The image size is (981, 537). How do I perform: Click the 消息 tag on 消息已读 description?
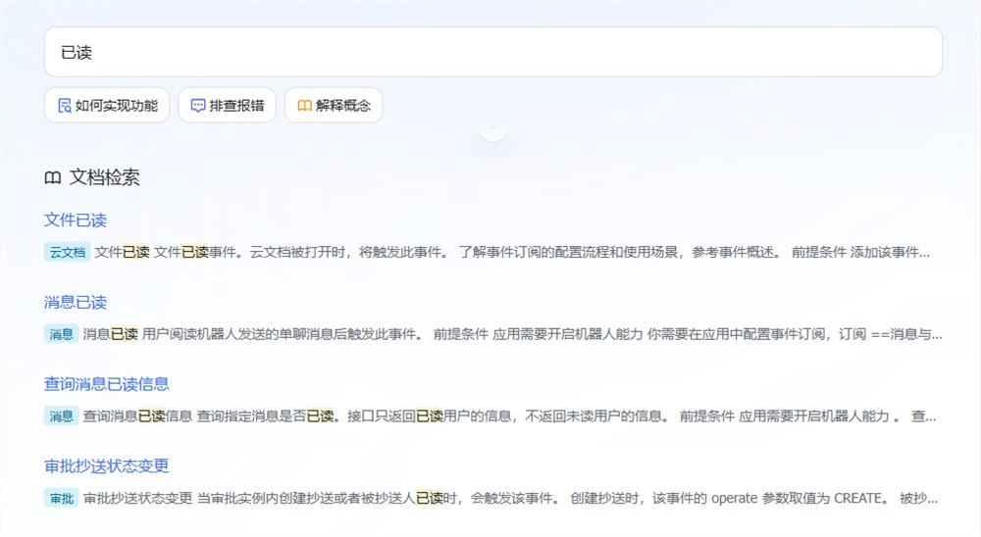(x=61, y=334)
